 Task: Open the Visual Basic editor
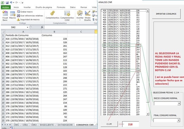tap(5, 15)
